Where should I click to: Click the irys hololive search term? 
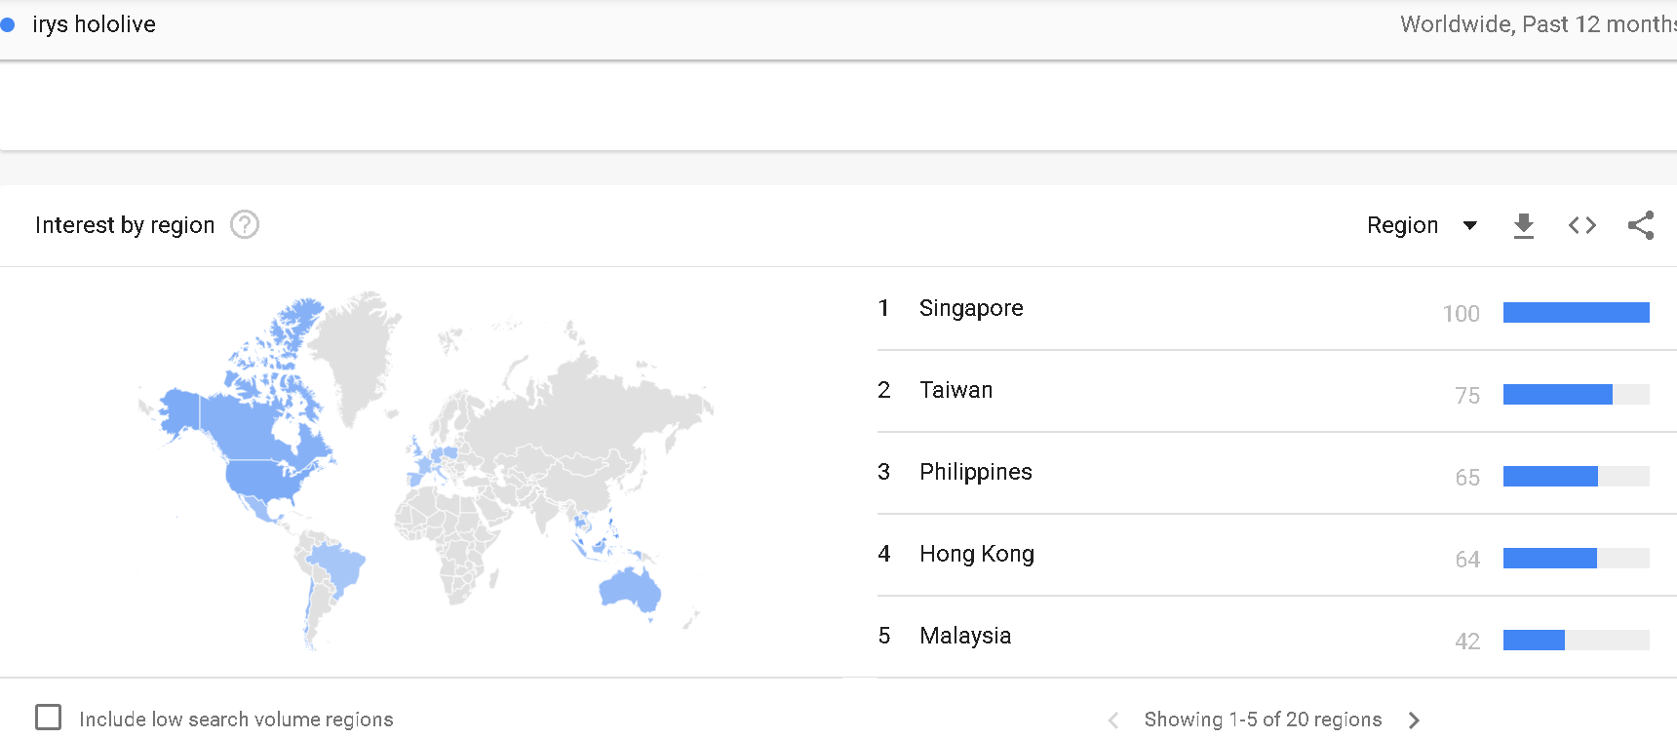coord(94,25)
